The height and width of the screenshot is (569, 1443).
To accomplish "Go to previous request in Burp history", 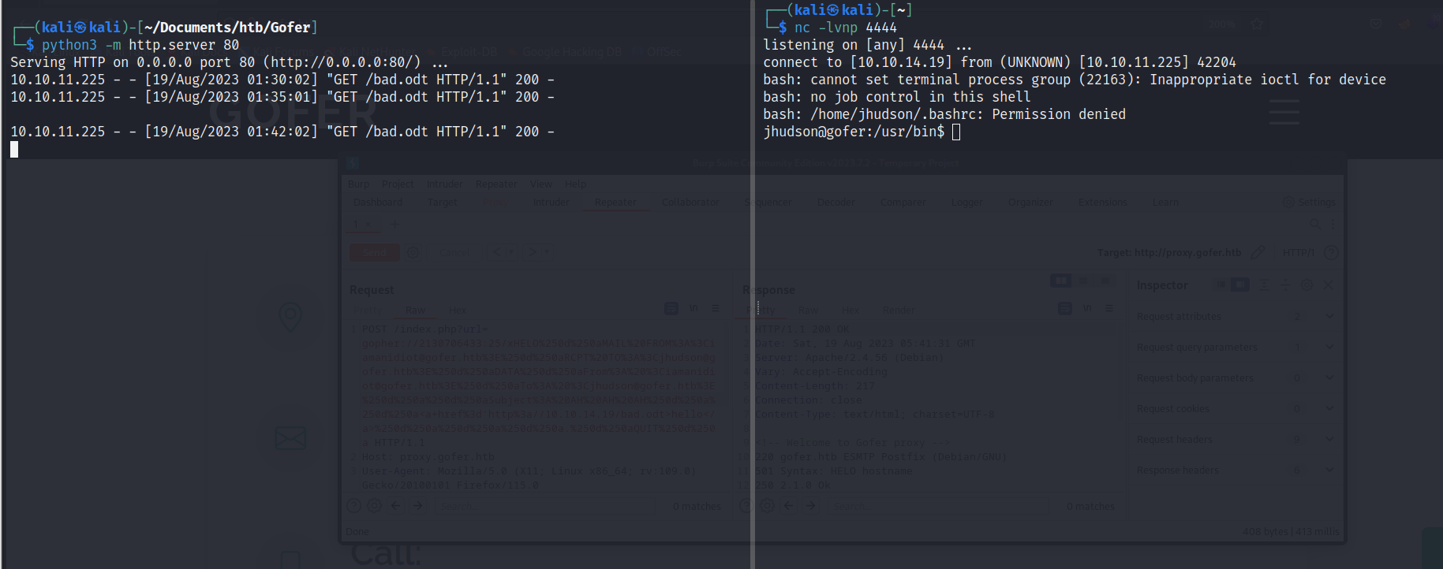I will 496,252.
